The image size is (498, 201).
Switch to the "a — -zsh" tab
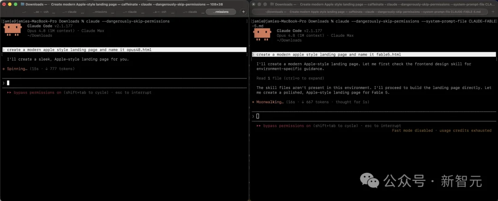(159, 11)
